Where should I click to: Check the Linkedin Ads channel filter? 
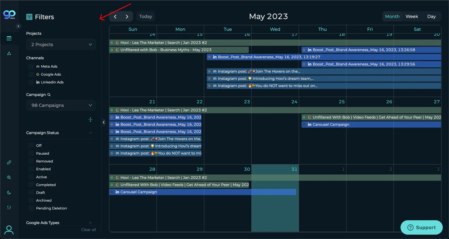(x=31, y=82)
